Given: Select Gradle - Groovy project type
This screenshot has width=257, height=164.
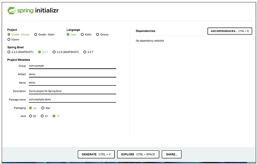Looking at the screenshot, I should click(19, 35).
